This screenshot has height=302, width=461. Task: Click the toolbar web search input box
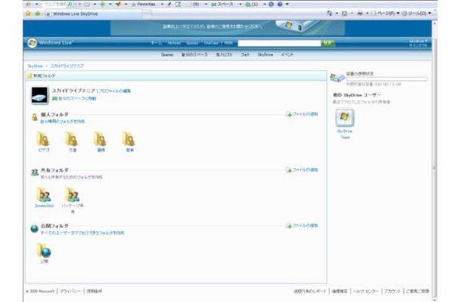pyautogui.click(x=55, y=4)
